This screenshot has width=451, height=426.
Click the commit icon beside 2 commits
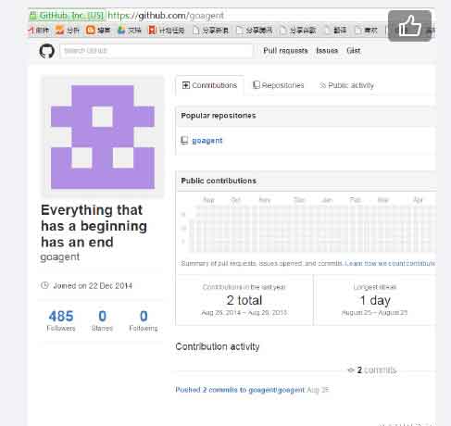click(351, 370)
